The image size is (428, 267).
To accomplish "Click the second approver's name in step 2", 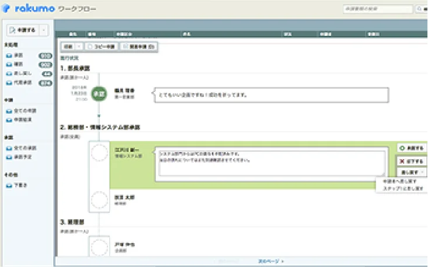I will [124, 197].
